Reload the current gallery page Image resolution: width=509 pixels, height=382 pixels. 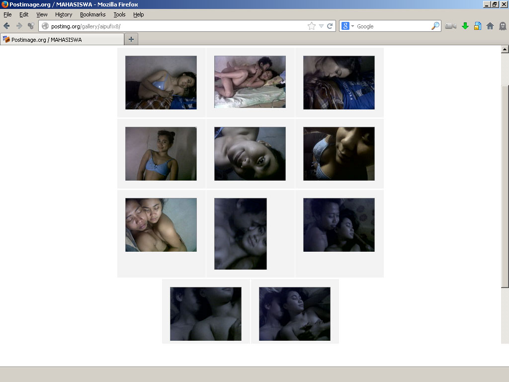coord(330,26)
